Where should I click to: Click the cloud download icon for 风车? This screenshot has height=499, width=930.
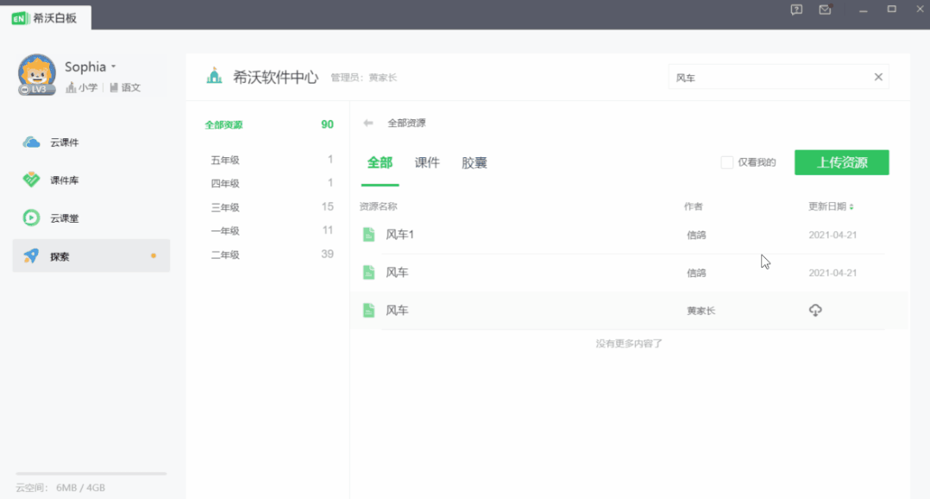(x=815, y=311)
